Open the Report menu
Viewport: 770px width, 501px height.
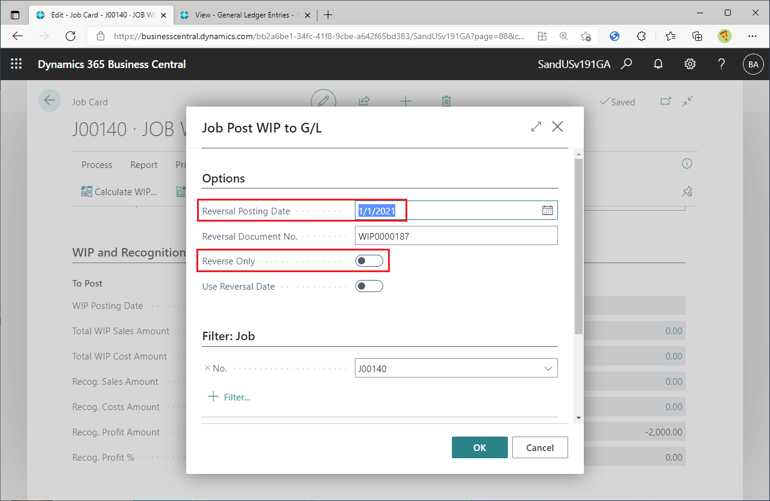coord(143,164)
